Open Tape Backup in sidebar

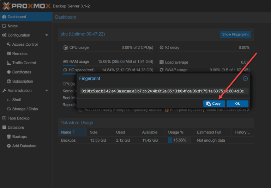pyautogui.click(x=16, y=118)
